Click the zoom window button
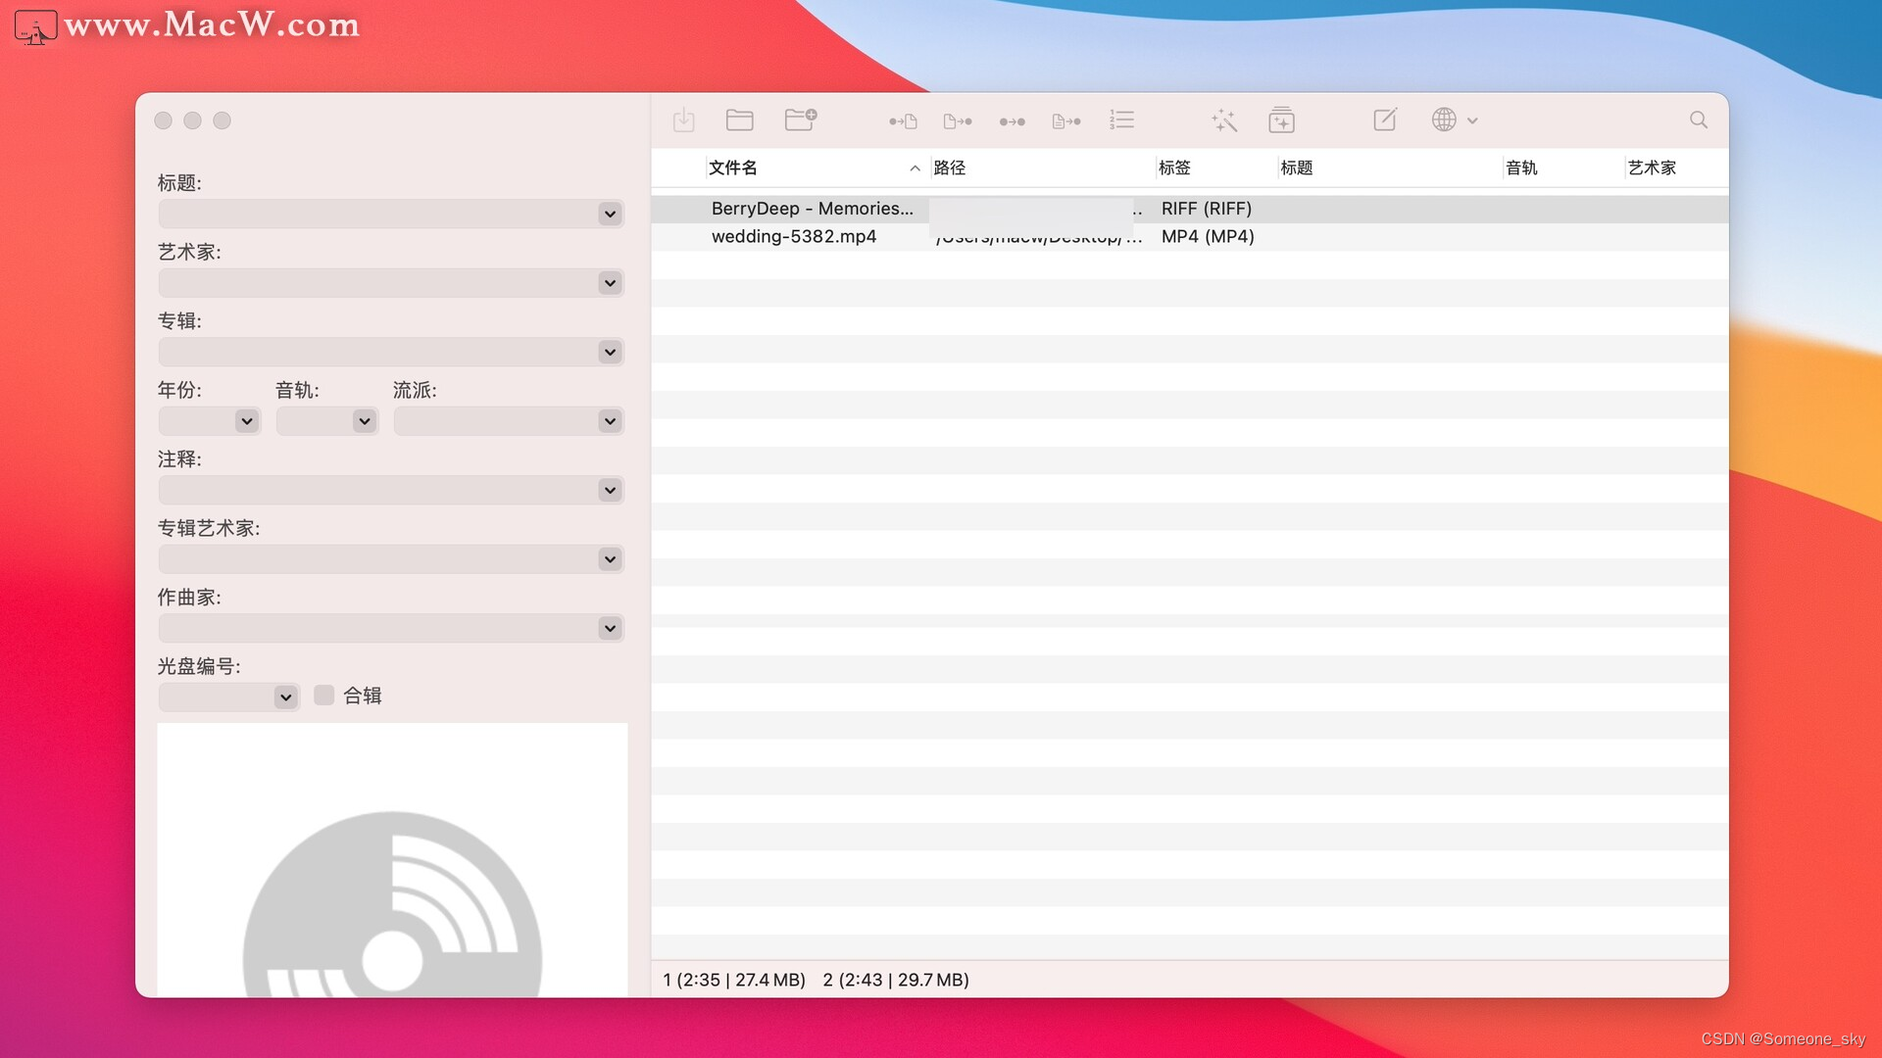The width and height of the screenshot is (1882, 1058). click(222, 120)
